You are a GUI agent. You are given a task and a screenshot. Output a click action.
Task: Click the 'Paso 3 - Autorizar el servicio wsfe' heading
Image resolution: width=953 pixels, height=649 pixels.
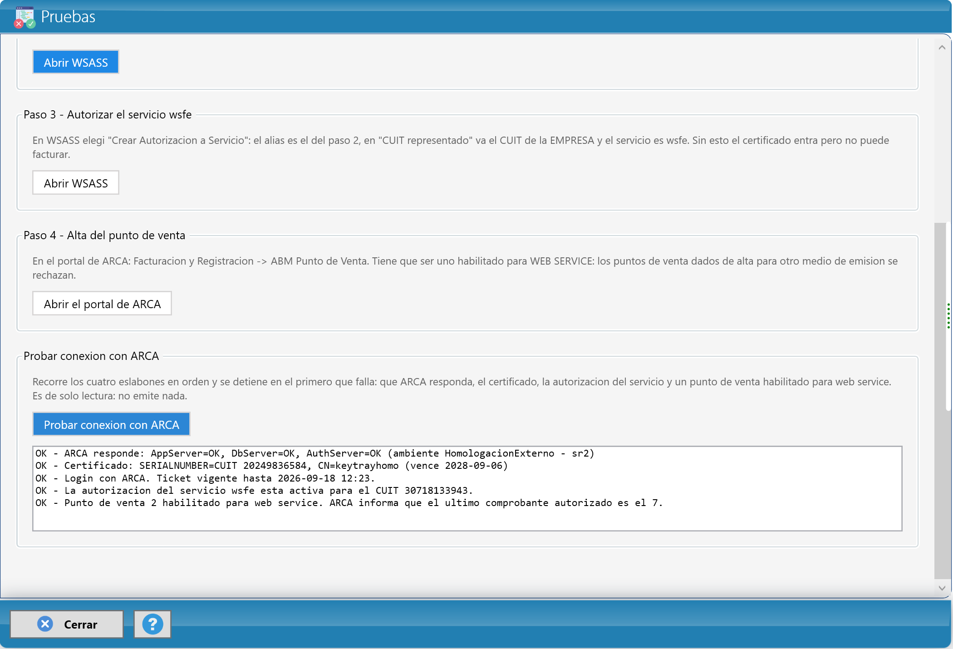[108, 114]
